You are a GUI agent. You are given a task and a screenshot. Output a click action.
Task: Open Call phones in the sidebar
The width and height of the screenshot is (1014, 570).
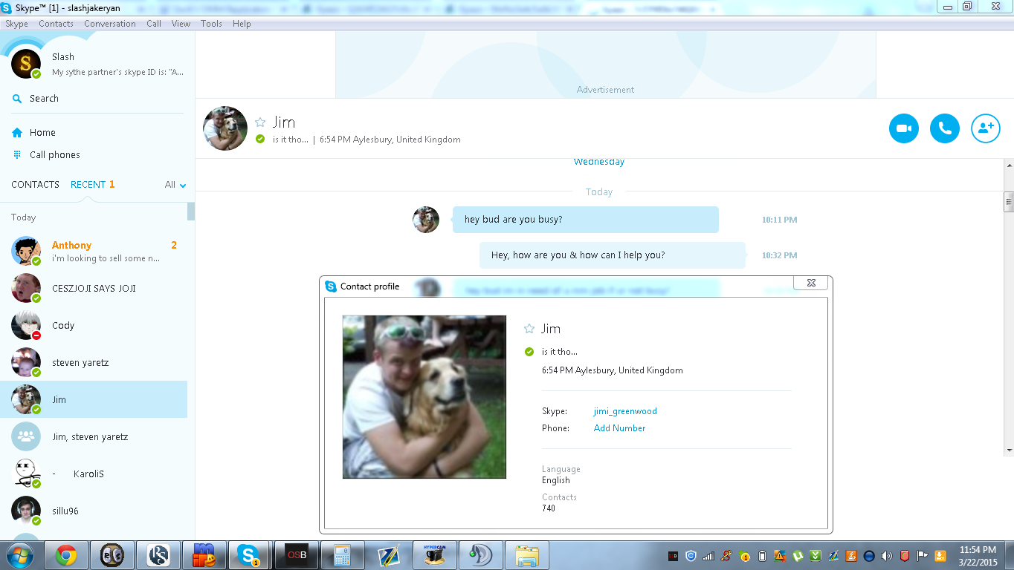[55, 155]
